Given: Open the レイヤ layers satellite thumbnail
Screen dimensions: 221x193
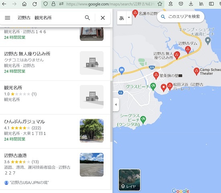Looking at the screenshot, I should pyautogui.click(x=129, y=180).
